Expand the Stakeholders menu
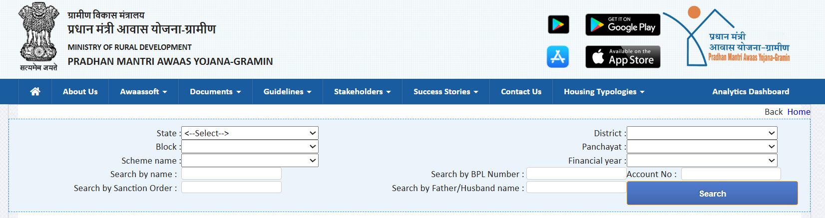 362,91
